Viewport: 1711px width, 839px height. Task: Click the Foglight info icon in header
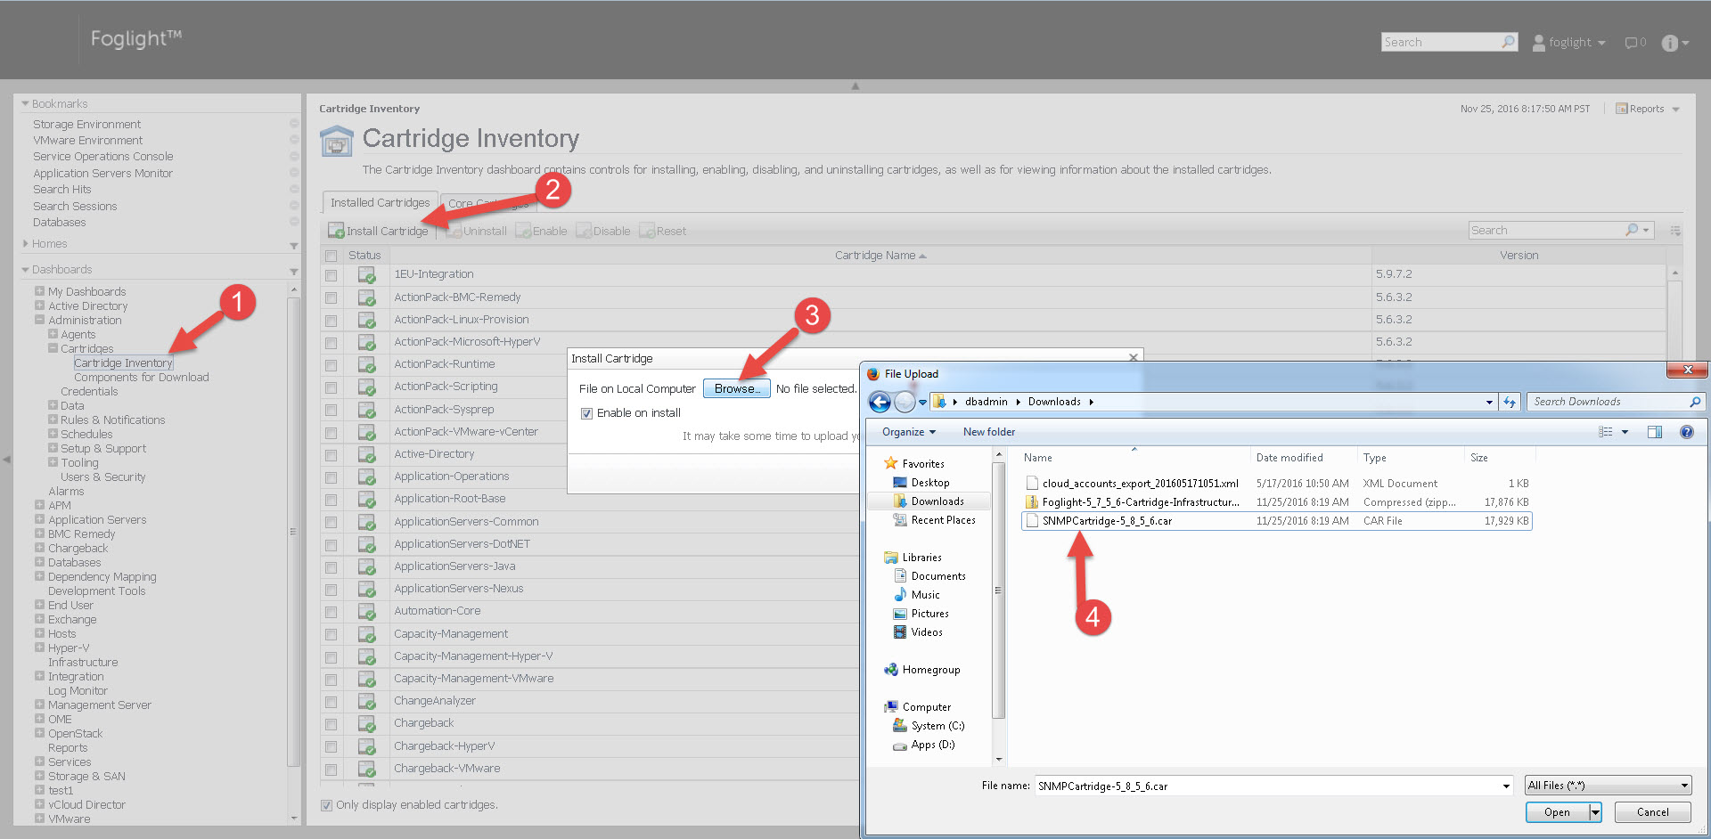[1670, 43]
